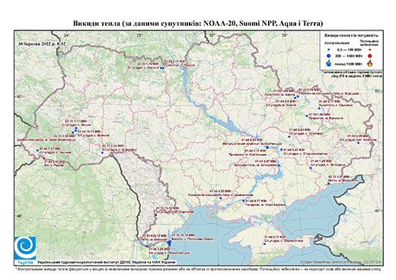Click the small blue 0.3–199 MW legend dot
Image resolution: width=396 pixels, height=280 pixels.
(x=329, y=49)
